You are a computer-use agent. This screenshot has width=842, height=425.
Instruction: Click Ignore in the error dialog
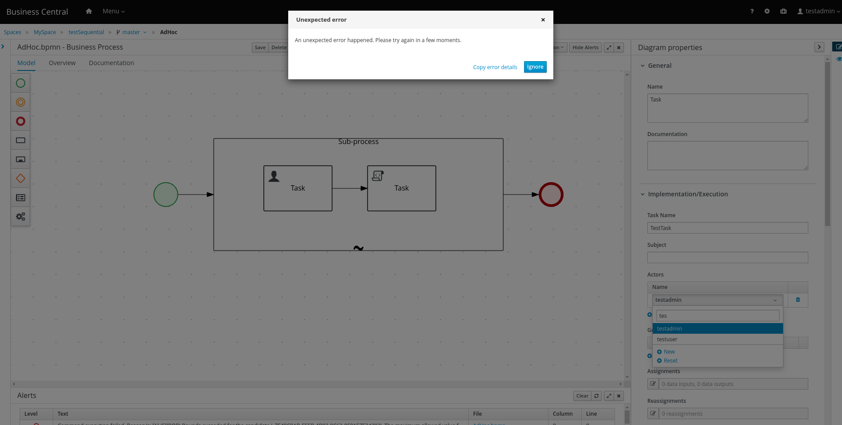click(x=535, y=67)
